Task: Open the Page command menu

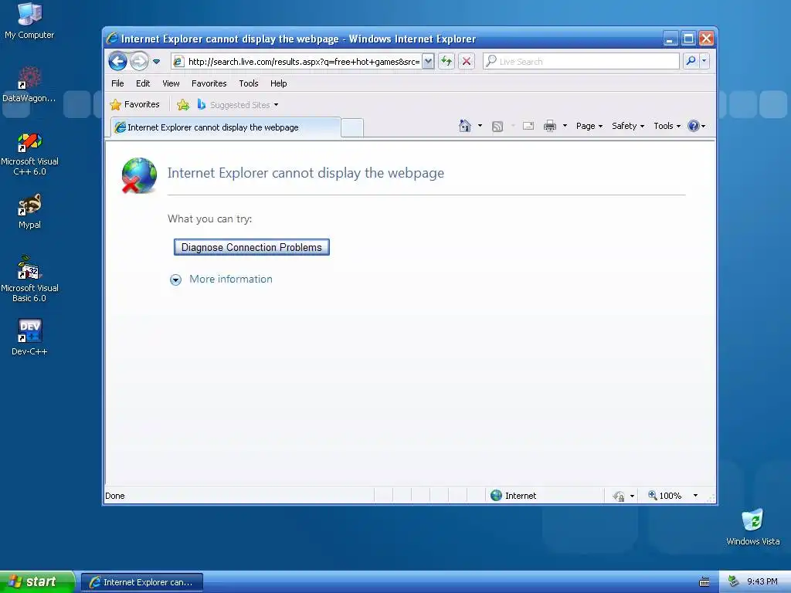Action: [589, 126]
